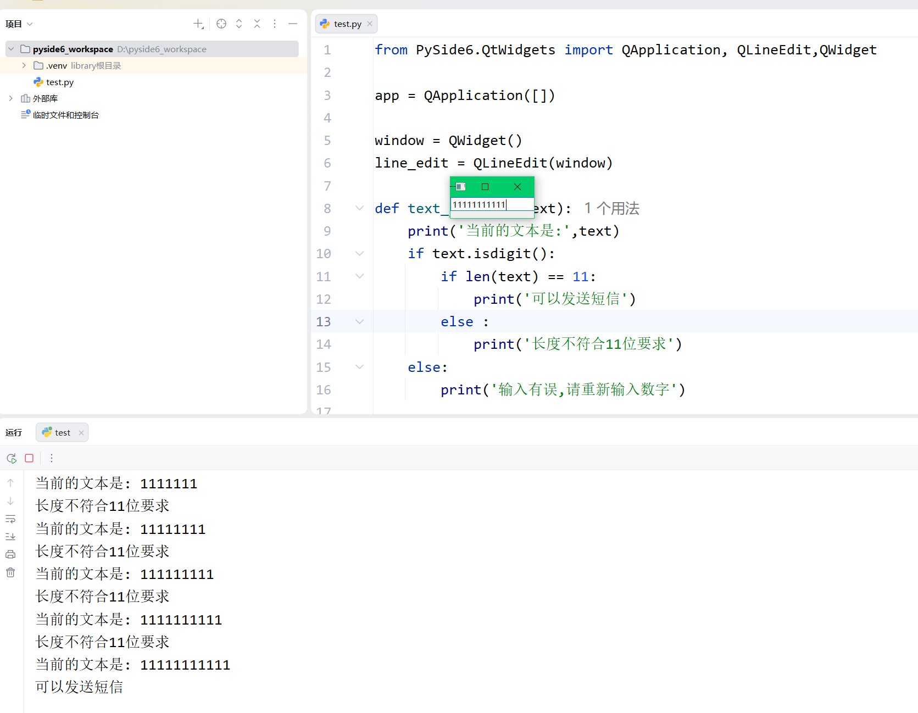Collapse all nodes in project tree
Image resolution: width=918 pixels, height=713 pixels.
[x=257, y=24]
